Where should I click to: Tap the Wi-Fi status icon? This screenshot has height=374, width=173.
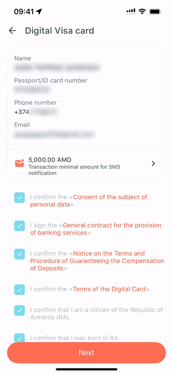pyautogui.click(x=142, y=11)
